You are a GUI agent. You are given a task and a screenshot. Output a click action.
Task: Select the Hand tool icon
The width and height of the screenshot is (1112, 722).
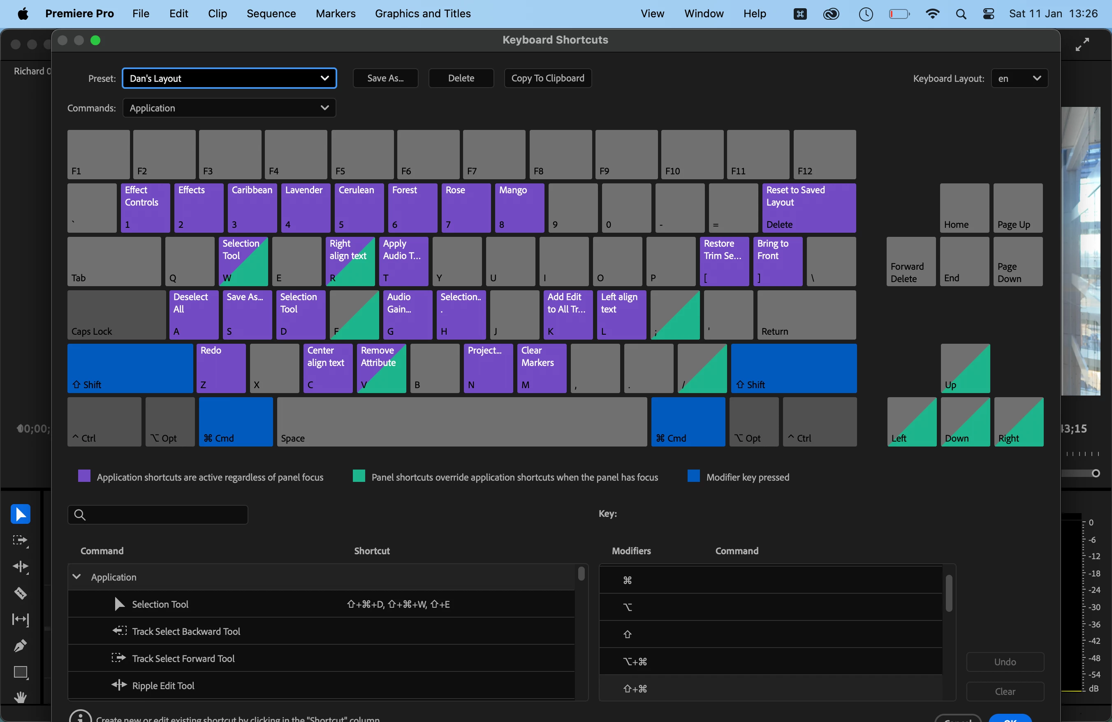tap(21, 697)
